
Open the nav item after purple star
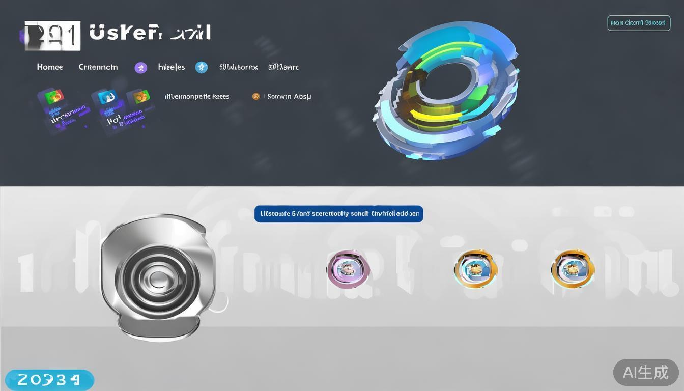click(x=172, y=67)
